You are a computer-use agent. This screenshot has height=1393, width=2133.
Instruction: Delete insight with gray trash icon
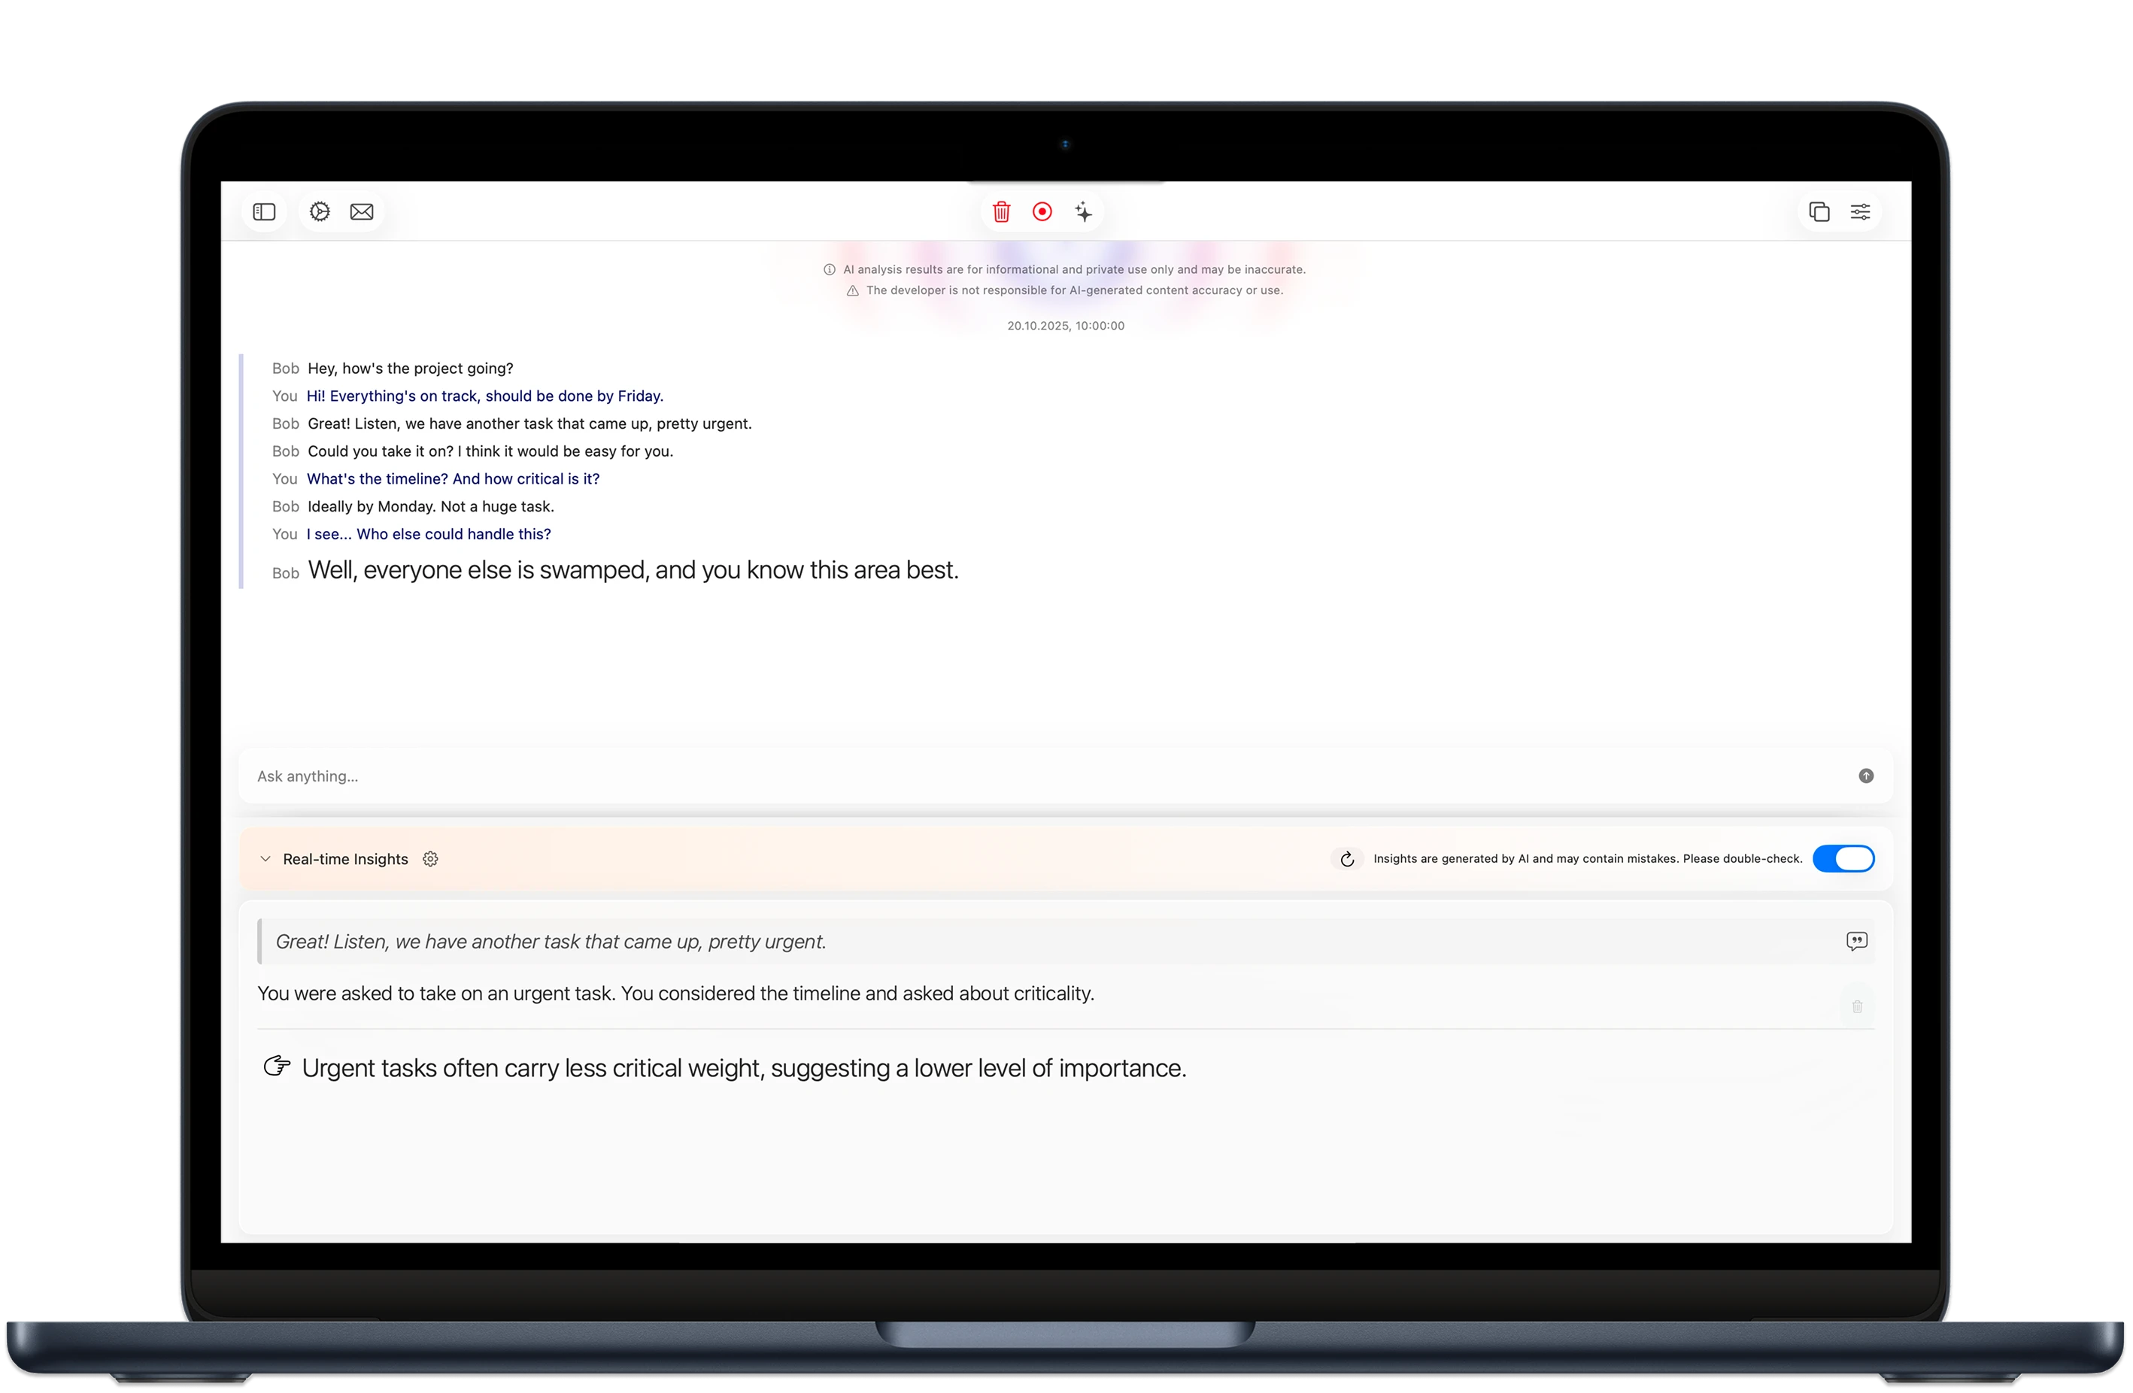tap(1857, 1006)
